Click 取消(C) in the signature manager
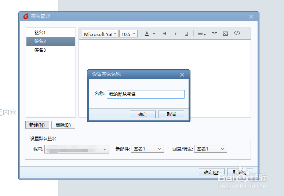This screenshot has height=196, width=284. (x=240, y=172)
